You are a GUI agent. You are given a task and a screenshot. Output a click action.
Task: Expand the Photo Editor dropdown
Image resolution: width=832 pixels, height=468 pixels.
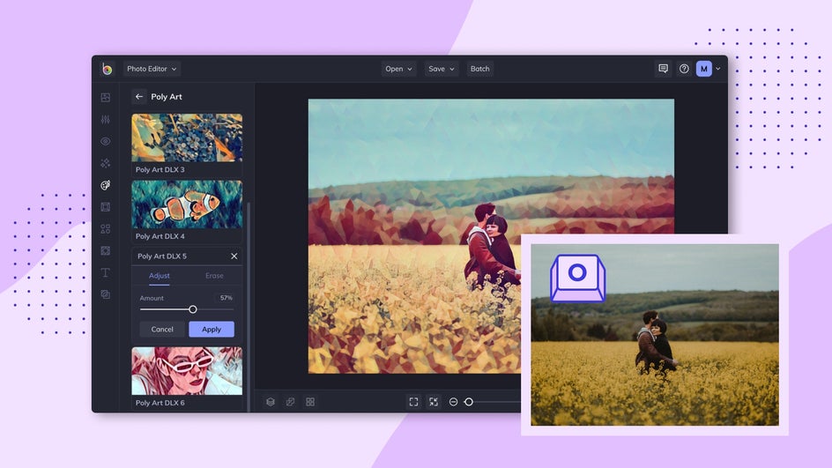point(152,69)
